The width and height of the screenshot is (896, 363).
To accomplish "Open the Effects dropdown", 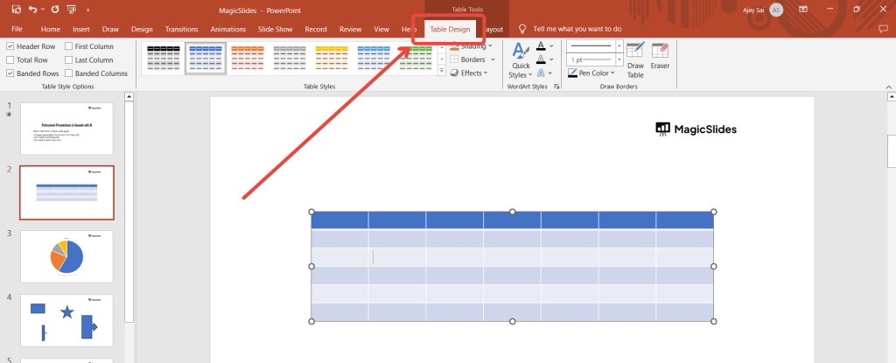I will 469,73.
